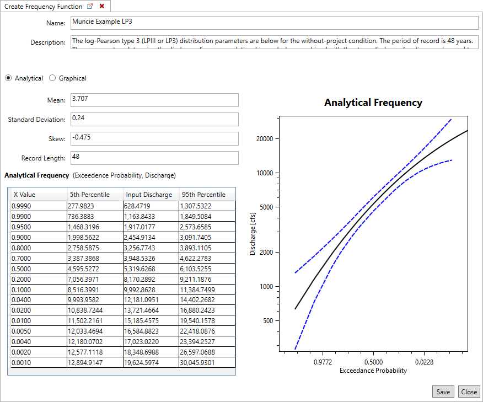
Task: Close the Create Frequency Function tab
Action: (x=101, y=7)
